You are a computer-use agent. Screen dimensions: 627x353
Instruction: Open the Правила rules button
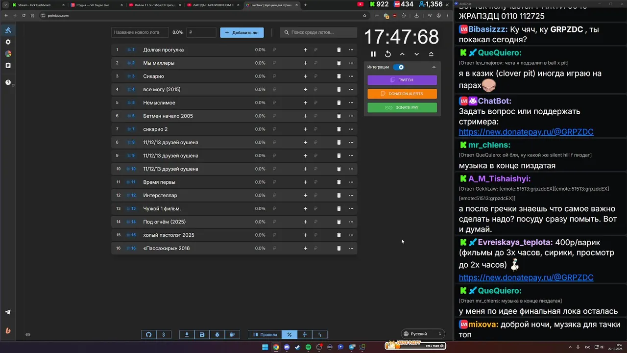tap(265, 334)
